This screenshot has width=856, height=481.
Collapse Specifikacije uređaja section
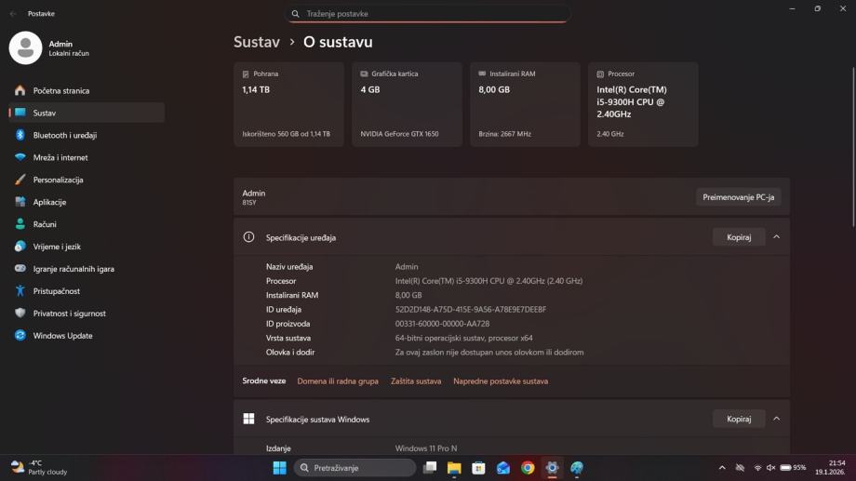[x=776, y=237]
